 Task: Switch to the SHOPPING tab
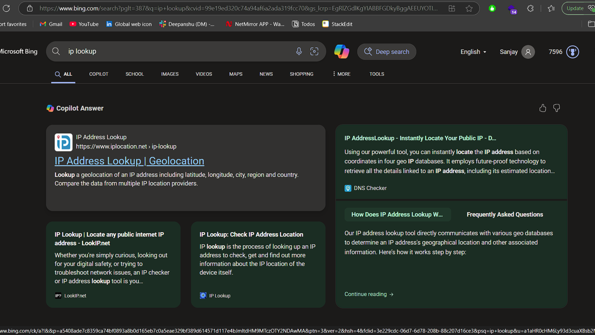302,74
